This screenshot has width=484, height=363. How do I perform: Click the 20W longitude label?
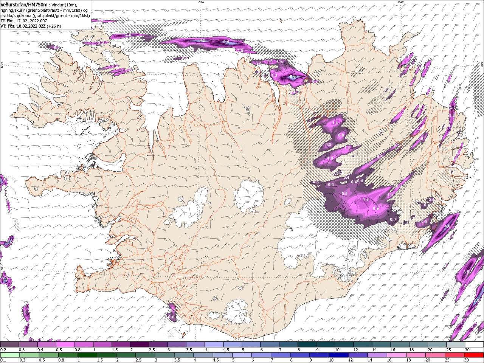coord(201,2)
